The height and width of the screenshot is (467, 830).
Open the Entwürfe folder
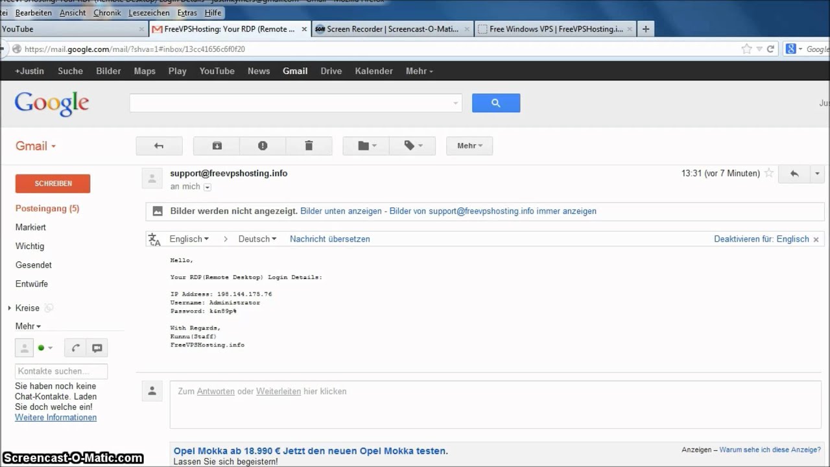32,283
